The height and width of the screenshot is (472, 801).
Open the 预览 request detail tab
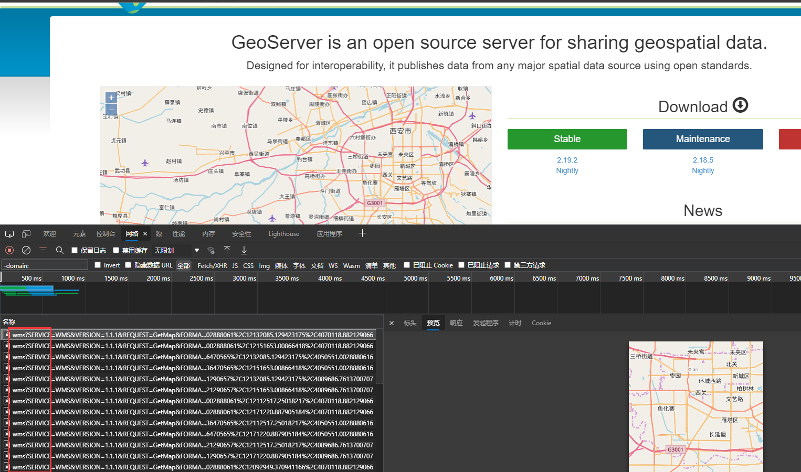(433, 323)
